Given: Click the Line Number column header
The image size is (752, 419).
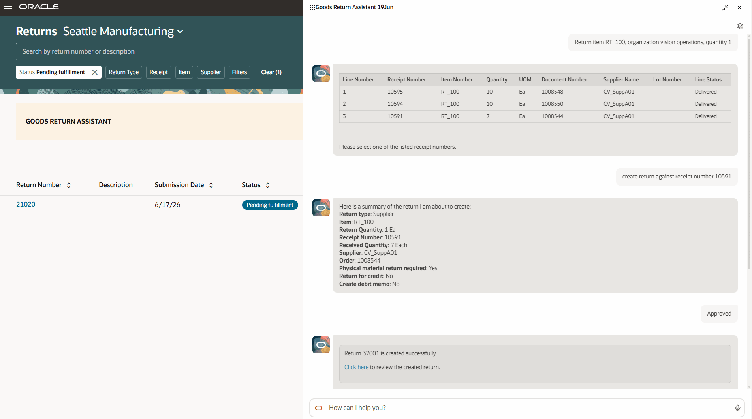Looking at the screenshot, I should pos(362,80).
